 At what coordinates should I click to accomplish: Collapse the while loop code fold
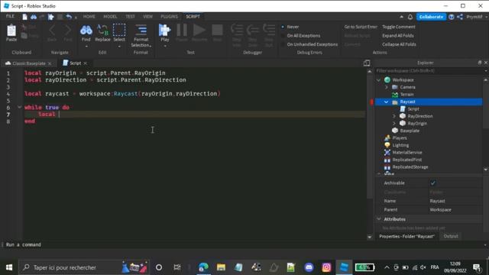[x=19, y=107]
